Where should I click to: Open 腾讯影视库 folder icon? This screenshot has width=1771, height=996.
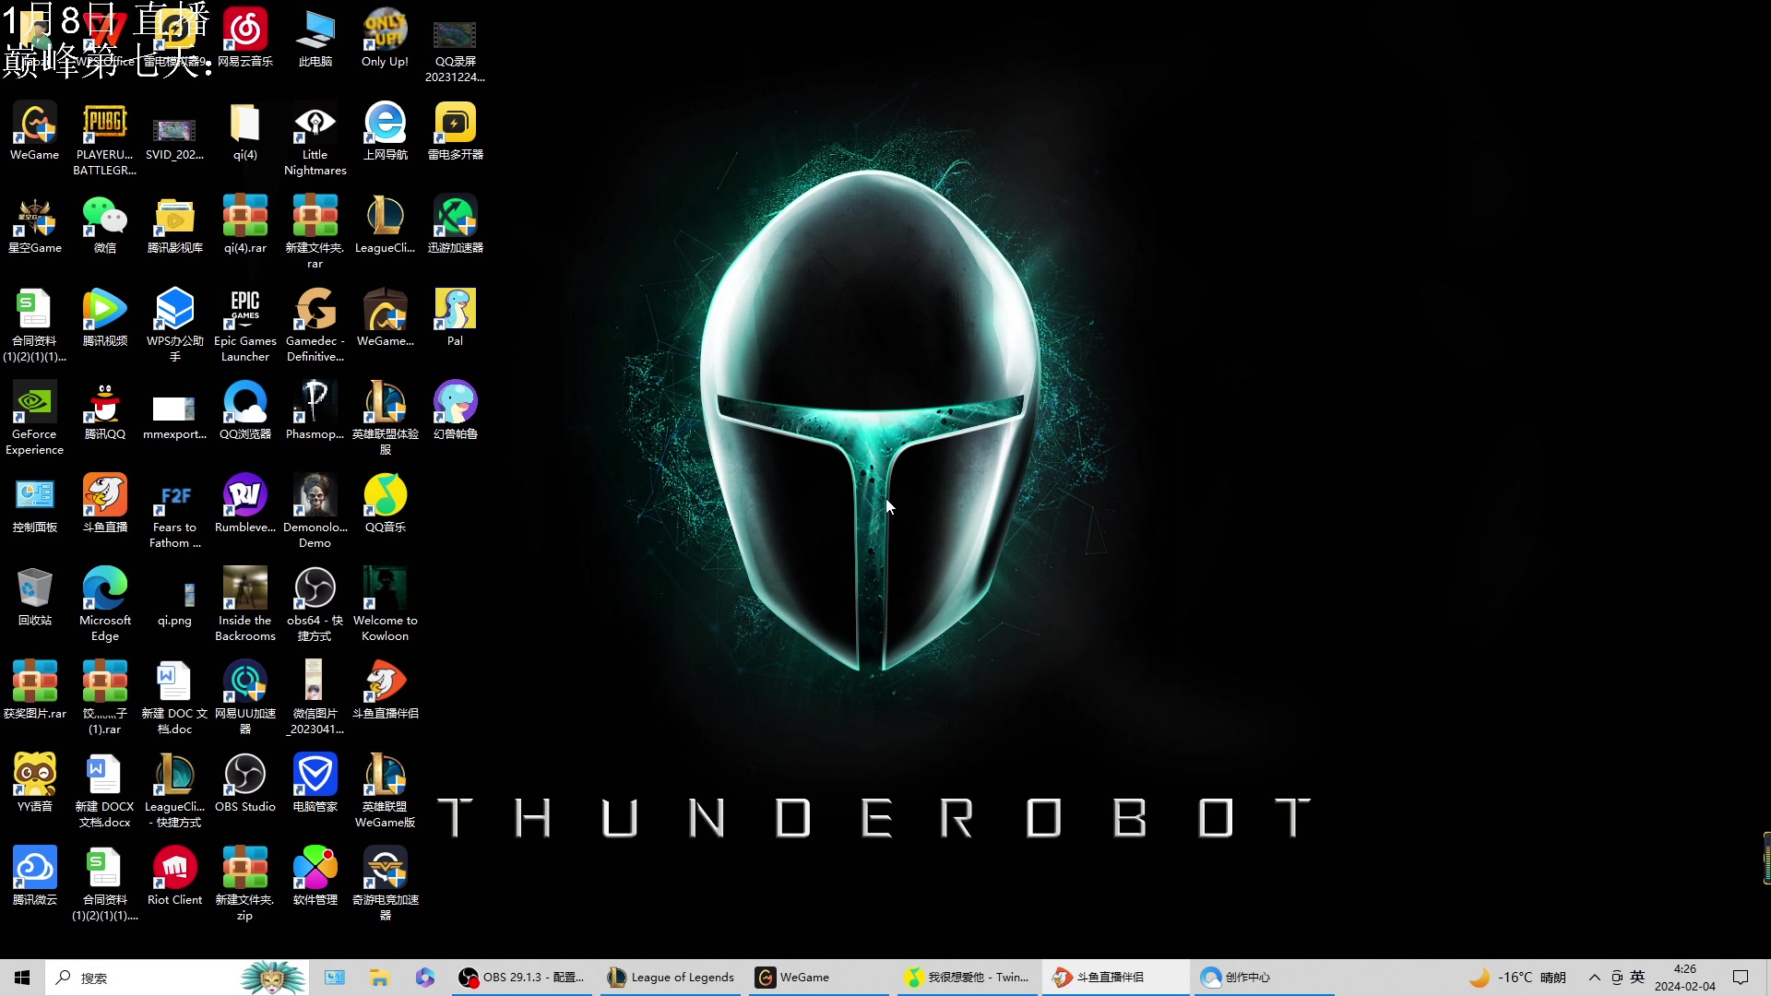(175, 225)
